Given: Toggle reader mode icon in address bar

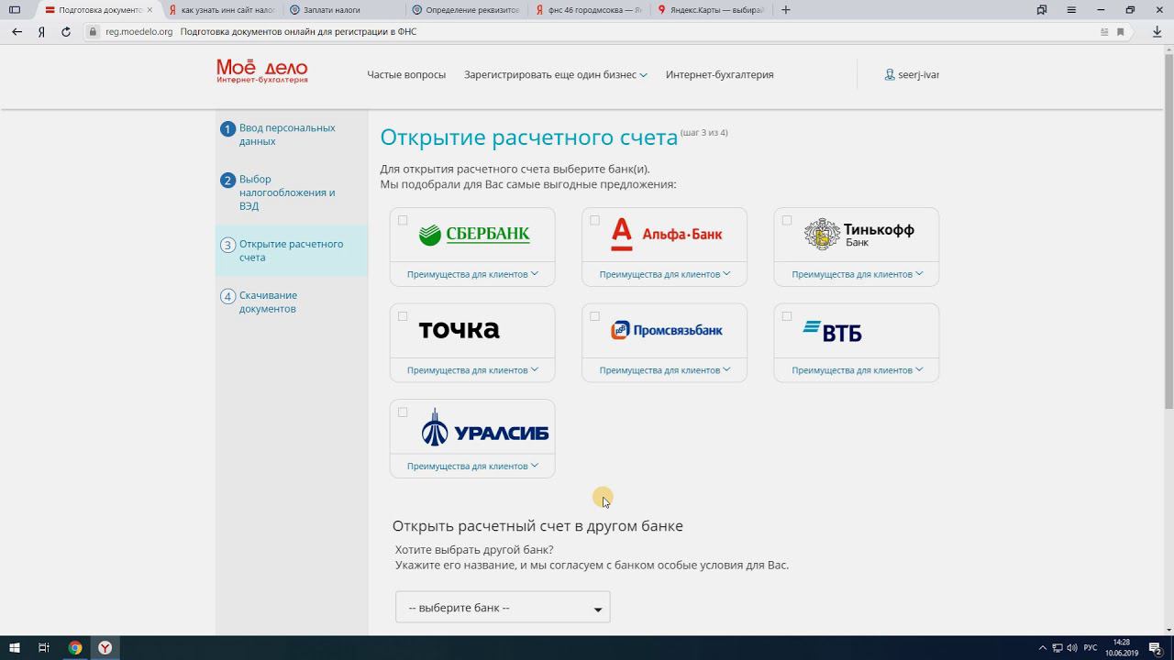Looking at the screenshot, I should pos(1104,31).
